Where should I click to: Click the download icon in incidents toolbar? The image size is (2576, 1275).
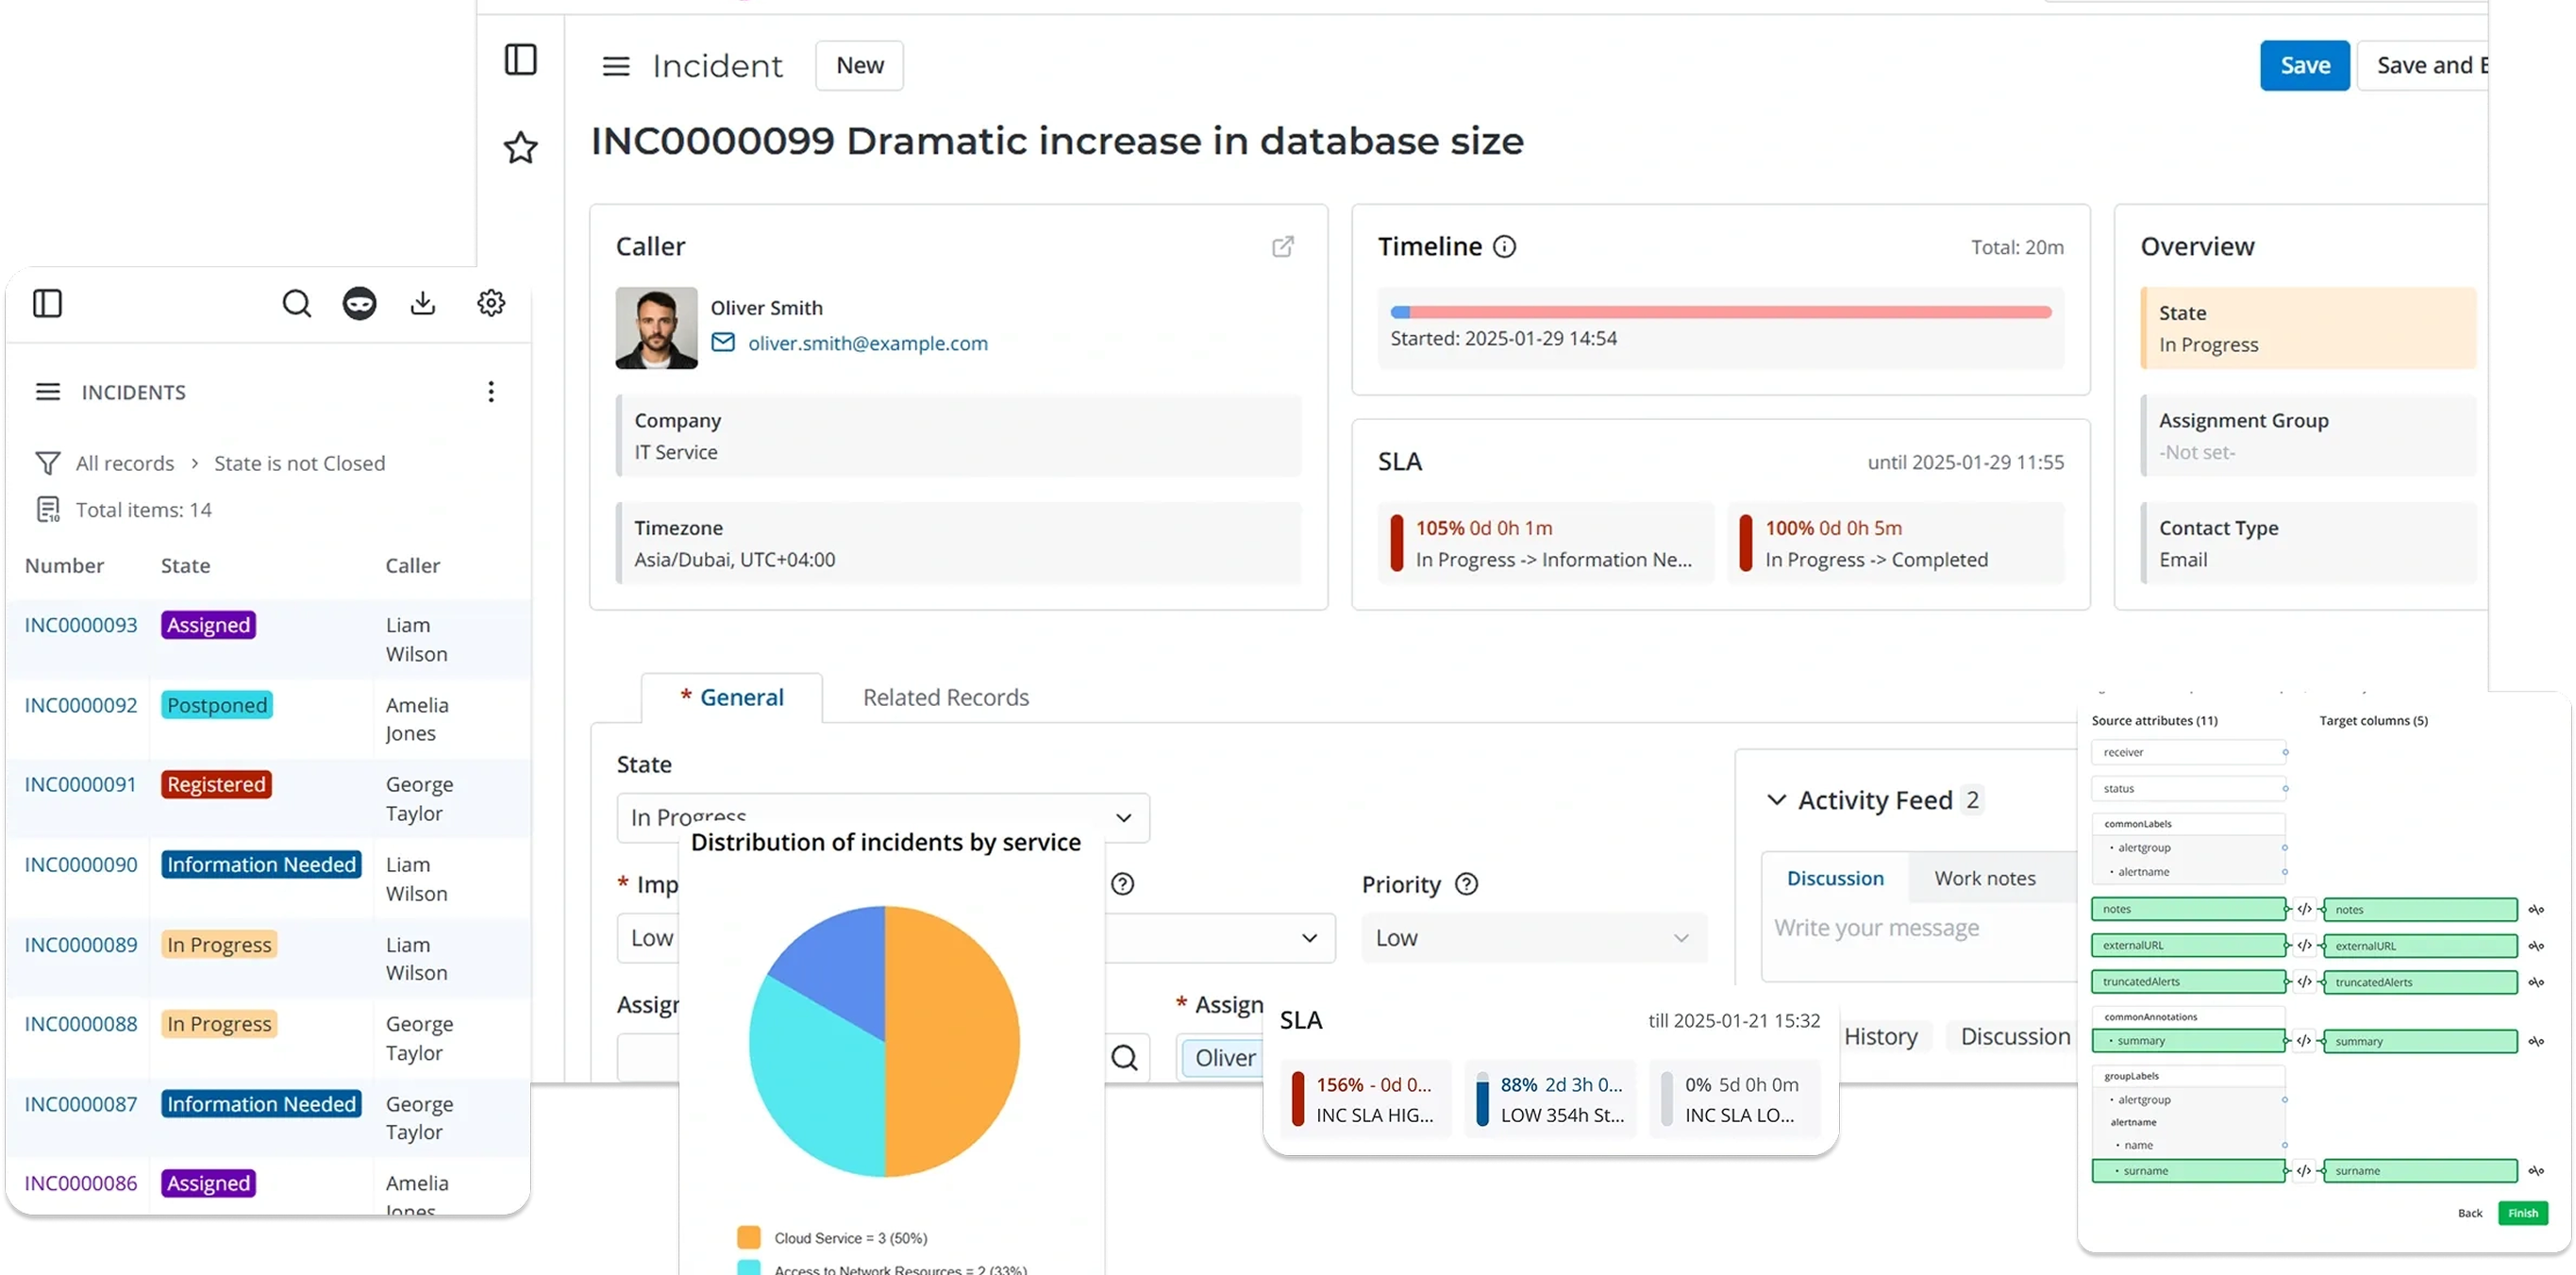(x=423, y=303)
